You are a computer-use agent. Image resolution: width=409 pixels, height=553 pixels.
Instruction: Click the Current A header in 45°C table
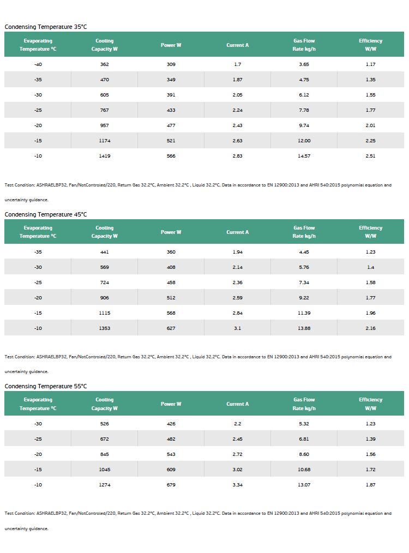237,232
